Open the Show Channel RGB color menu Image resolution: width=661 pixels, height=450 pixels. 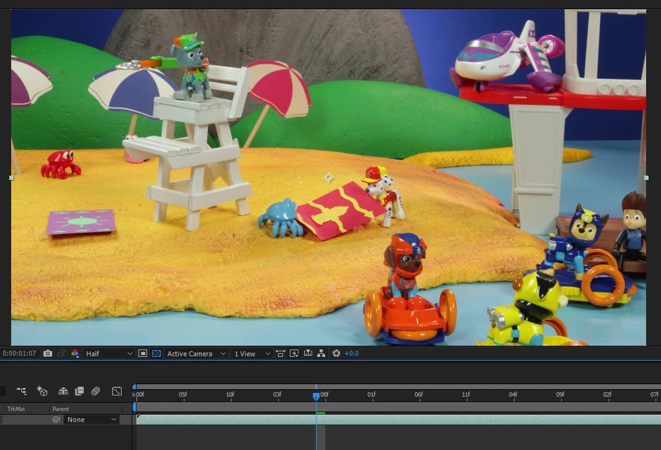[x=75, y=353]
